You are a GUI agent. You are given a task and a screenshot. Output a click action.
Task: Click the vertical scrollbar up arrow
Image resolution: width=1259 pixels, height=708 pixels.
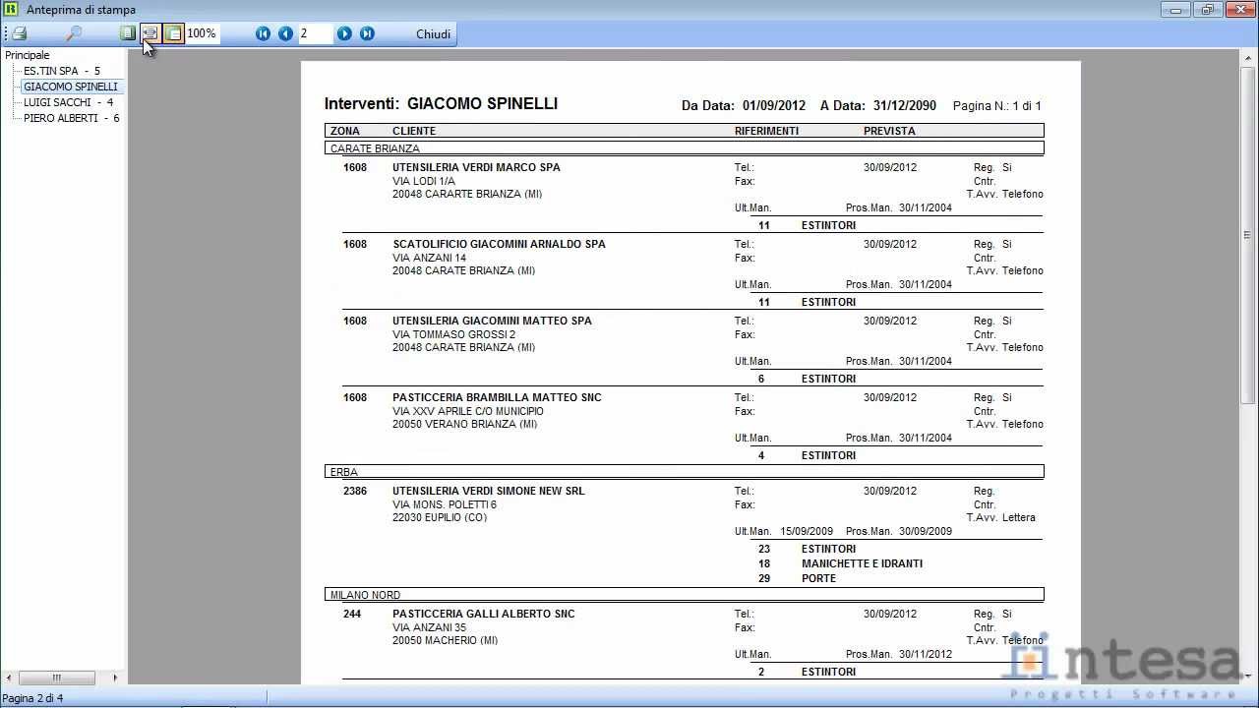[1247, 57]
